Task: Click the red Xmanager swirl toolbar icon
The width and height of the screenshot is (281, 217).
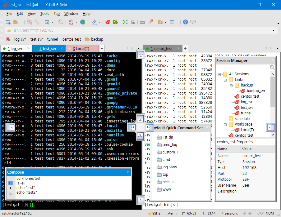Action: pyautogui.click(x=108, y=22)
